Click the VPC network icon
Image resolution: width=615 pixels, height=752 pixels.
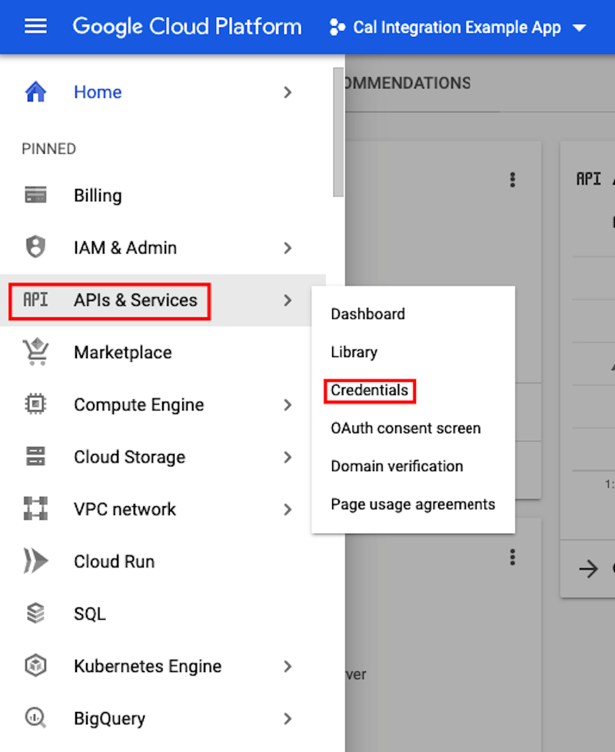coord(33,509)
